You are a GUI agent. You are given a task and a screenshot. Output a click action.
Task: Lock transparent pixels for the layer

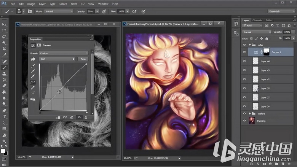tap(251, 38)
